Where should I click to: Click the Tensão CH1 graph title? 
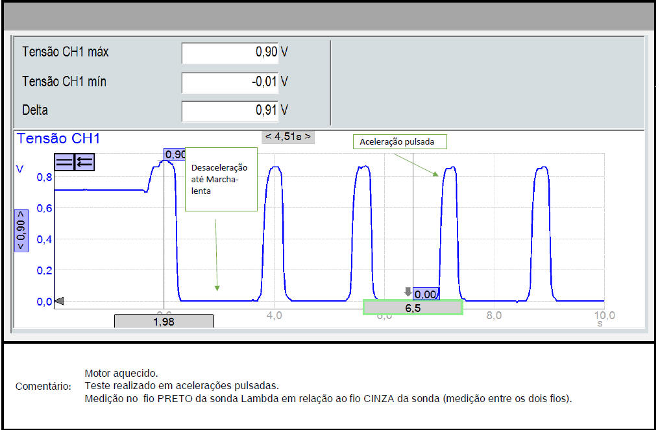click(x=58, y=138)
